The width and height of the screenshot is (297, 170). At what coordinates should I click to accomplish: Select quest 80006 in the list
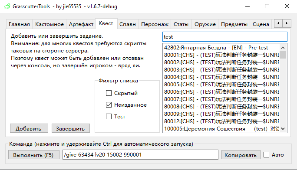(221, 92)
